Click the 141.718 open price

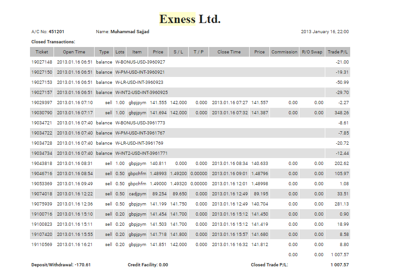tap(158, 235)
